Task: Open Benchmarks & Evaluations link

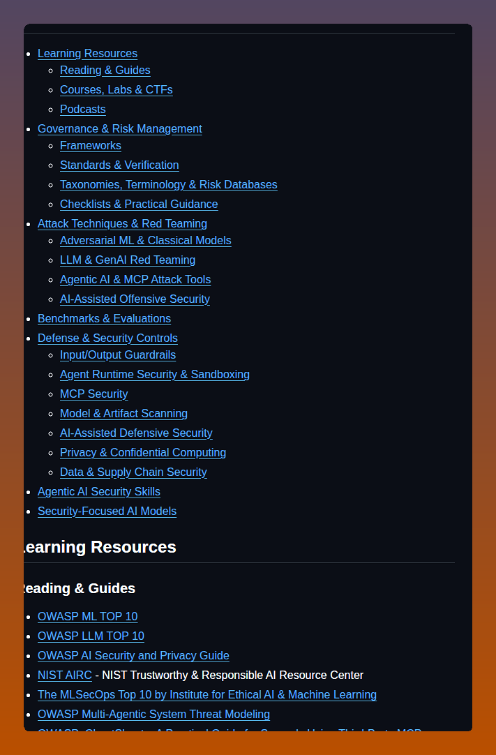Action: tap(104, 319)
